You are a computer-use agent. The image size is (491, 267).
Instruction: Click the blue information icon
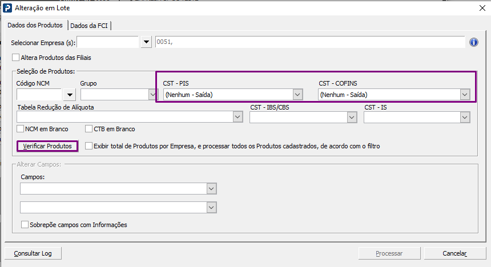(473, 42)
